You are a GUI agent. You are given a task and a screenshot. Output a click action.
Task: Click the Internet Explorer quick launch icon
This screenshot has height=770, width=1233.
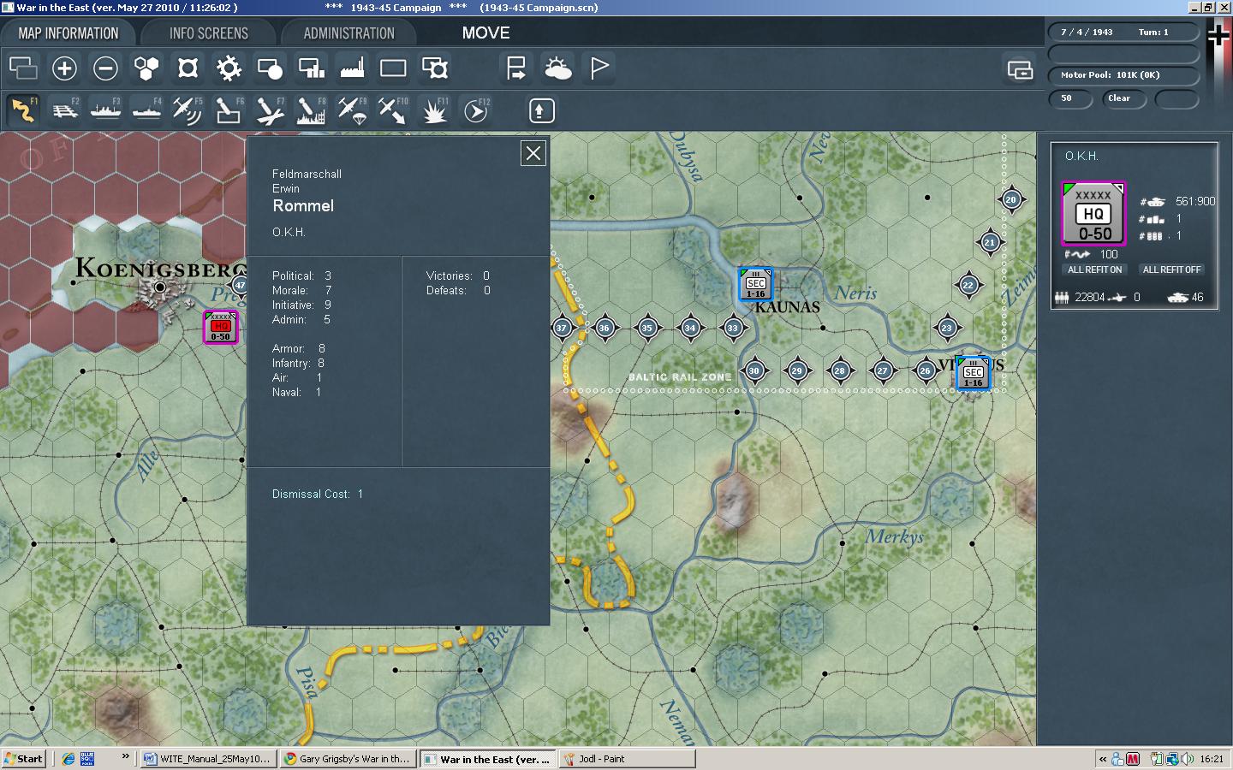coord(68,759)
